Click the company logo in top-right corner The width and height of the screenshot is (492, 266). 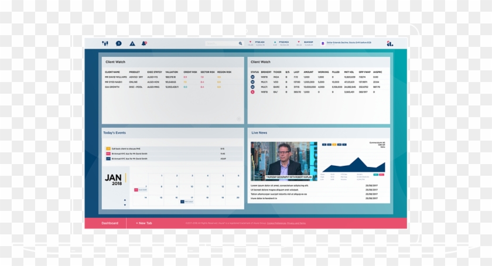[x=389, y=43]
